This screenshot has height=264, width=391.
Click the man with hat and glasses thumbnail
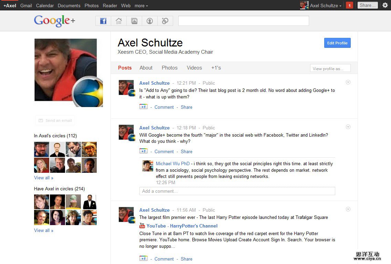coord(41,149)
